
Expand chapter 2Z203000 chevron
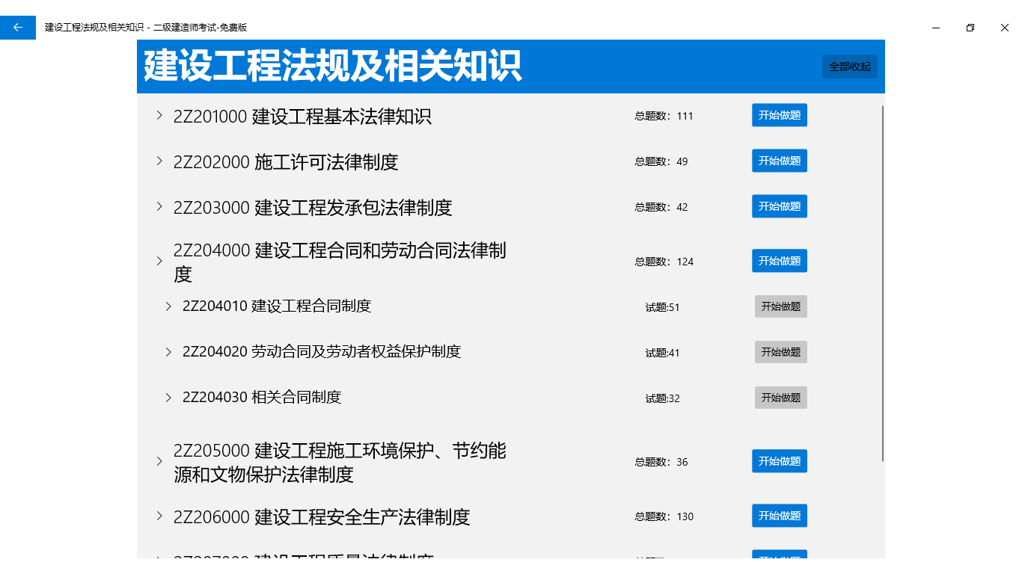[x=159, y=207]
